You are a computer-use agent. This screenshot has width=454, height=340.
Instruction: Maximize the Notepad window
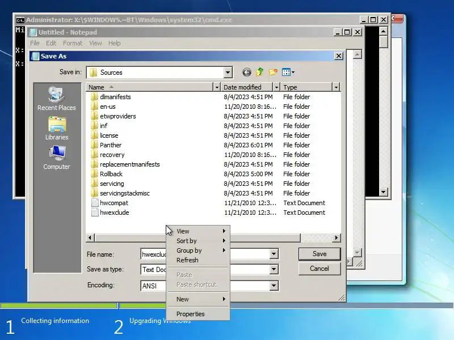coord(347,32)
